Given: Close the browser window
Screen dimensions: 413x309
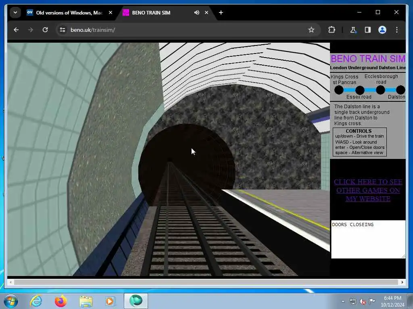Looking at the screenshot, I should [x=396, y=12].
